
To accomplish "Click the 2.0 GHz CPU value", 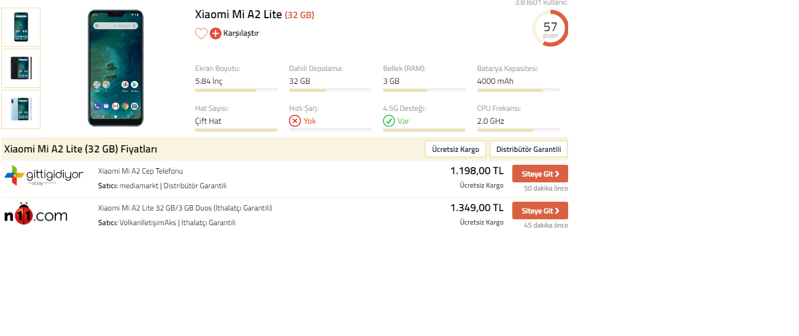I will 491,121.
